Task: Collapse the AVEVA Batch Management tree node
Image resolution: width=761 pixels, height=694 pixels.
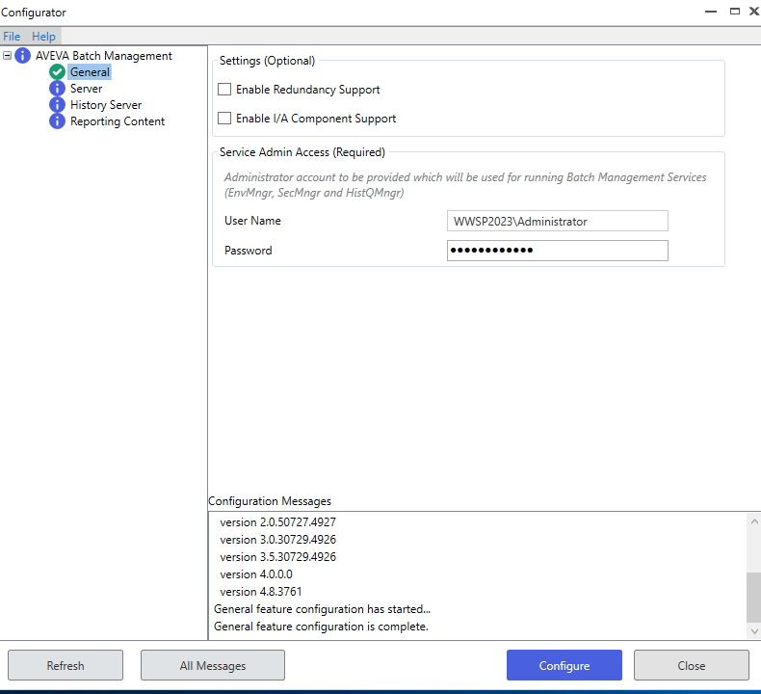Action: (8, 55)
